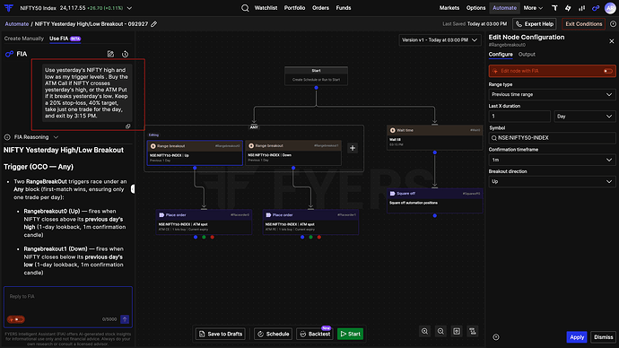Dismiss the node configuration changes
619x348 pixels.
[603, 337]
